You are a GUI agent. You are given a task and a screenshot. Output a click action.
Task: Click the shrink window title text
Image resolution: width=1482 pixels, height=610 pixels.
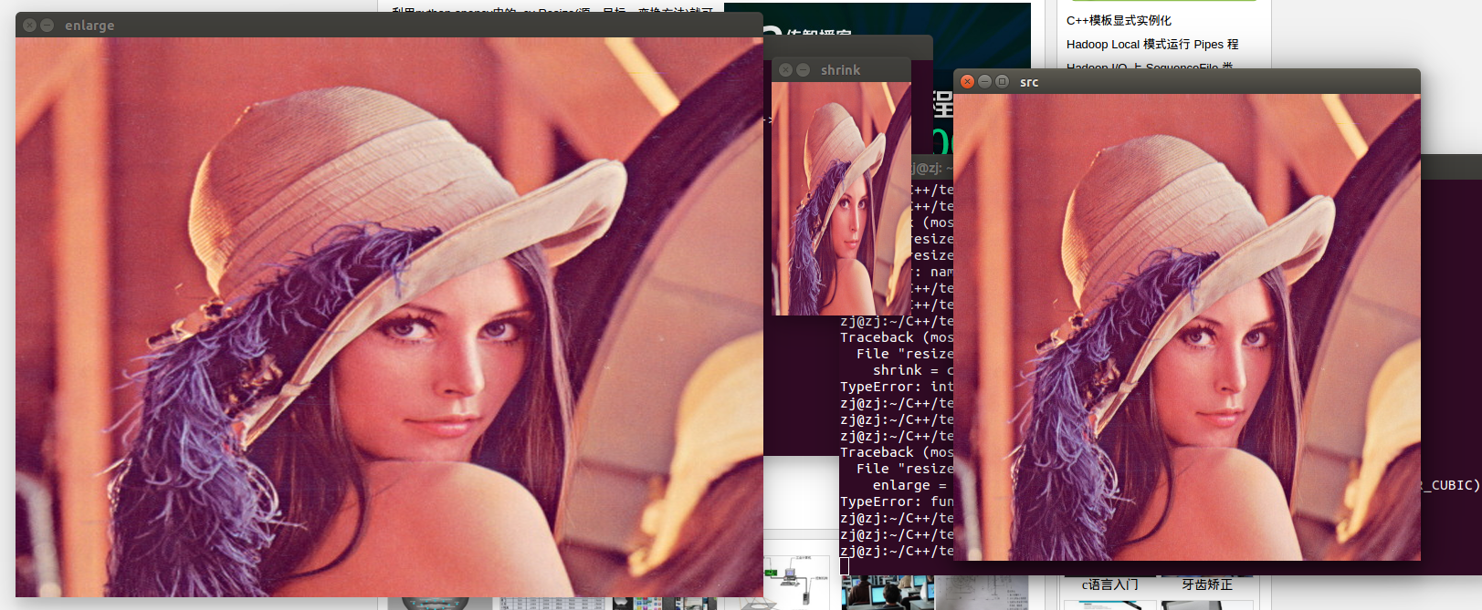[x=840, y=70]
